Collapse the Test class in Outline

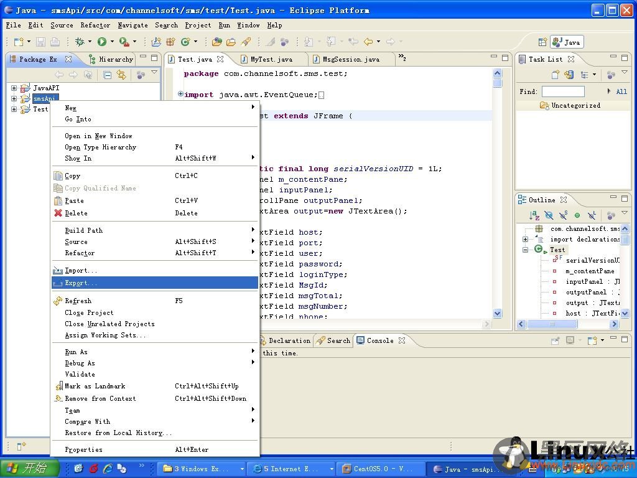click(525, 250)
